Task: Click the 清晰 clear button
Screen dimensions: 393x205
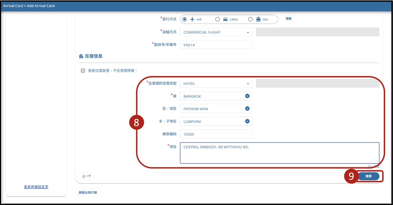Action: [288, 19]
